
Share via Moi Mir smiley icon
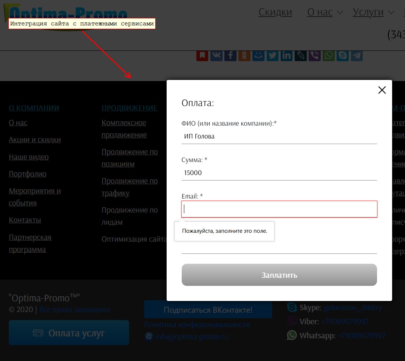coord(258,55)
